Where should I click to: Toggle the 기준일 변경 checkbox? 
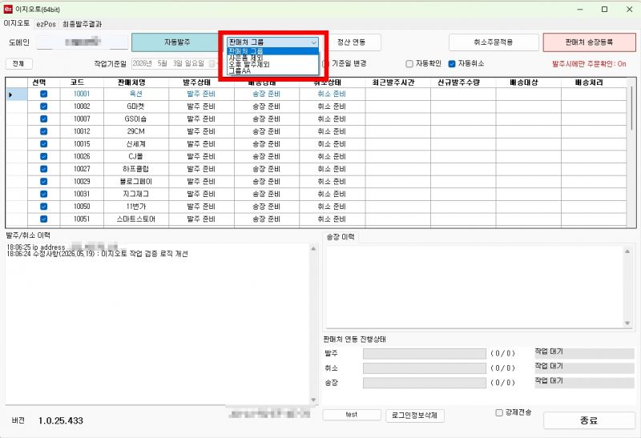[326, 64]
